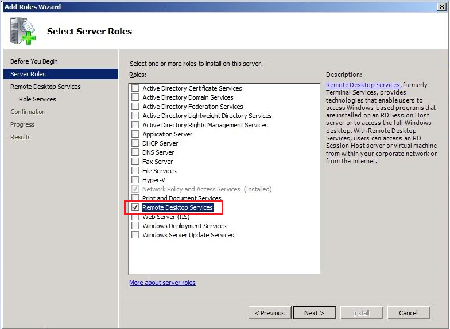Check Windows Server Update Services checkbox

tap(135, 235)
